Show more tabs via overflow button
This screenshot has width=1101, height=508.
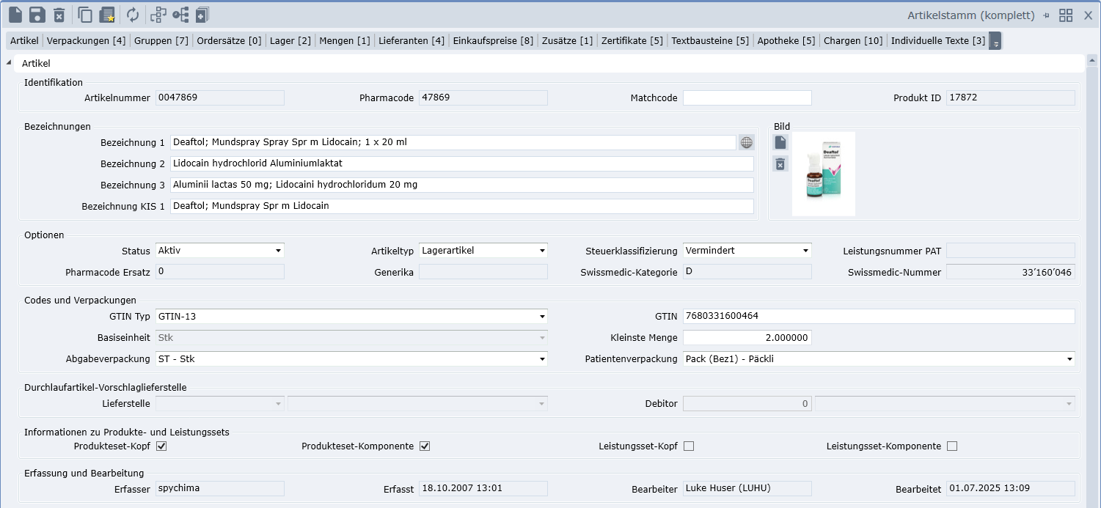(995, 42)
